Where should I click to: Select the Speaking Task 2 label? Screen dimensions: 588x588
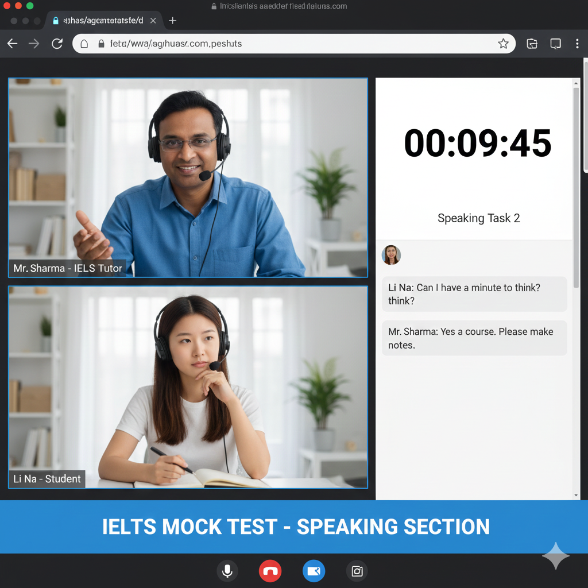tap(478, 218)
